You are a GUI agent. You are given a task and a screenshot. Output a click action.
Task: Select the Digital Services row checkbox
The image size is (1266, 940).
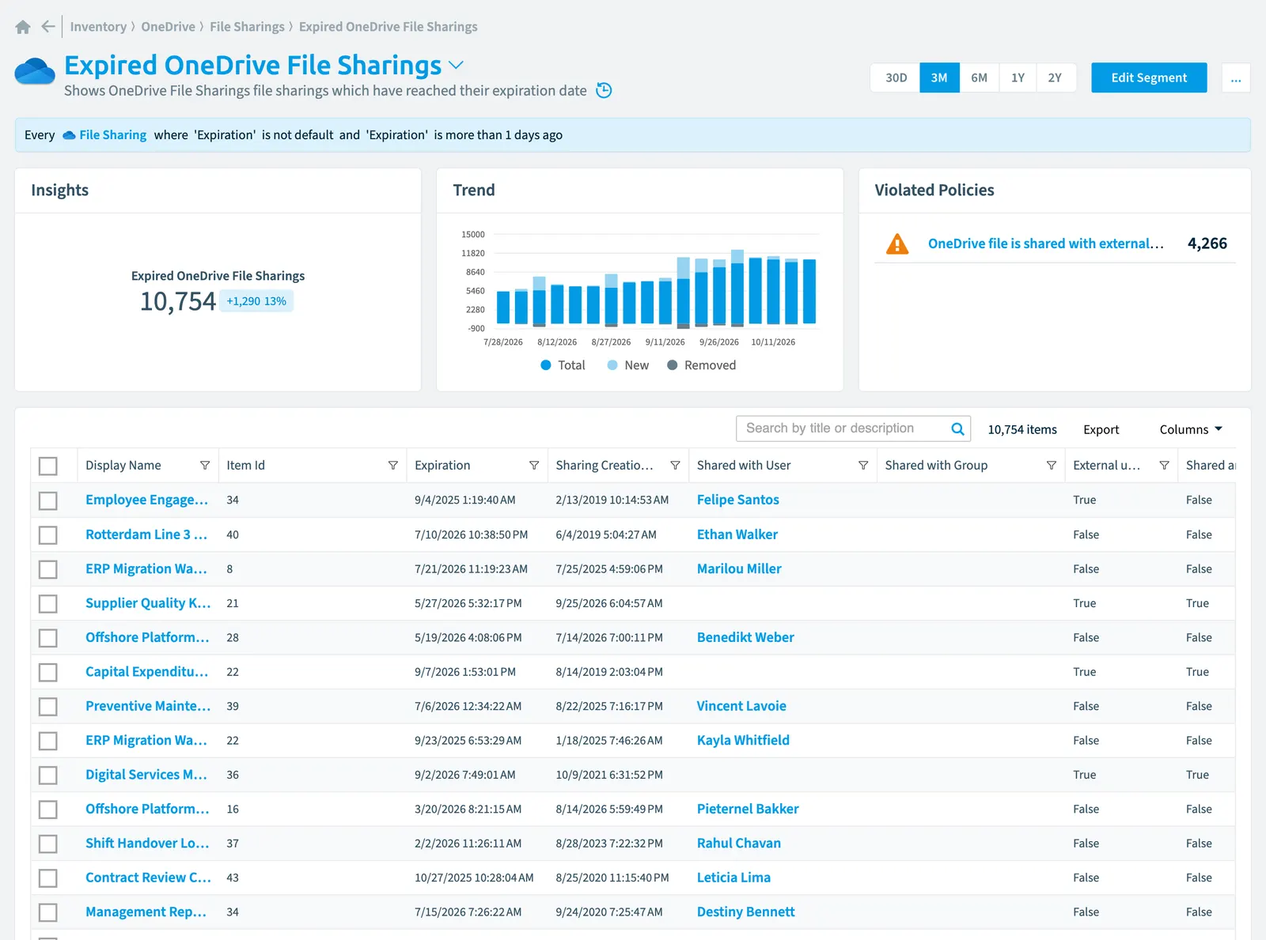[48, 775]
